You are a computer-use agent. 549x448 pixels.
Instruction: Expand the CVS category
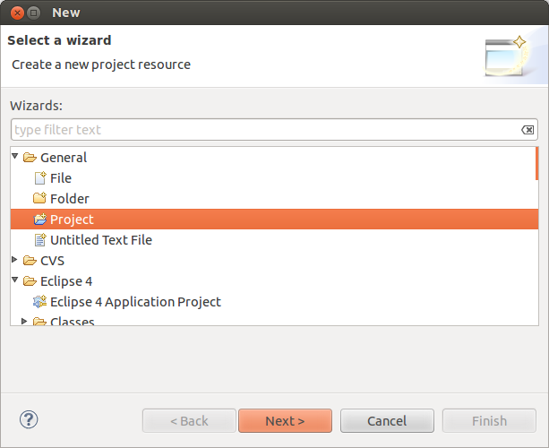click(15, 261)
